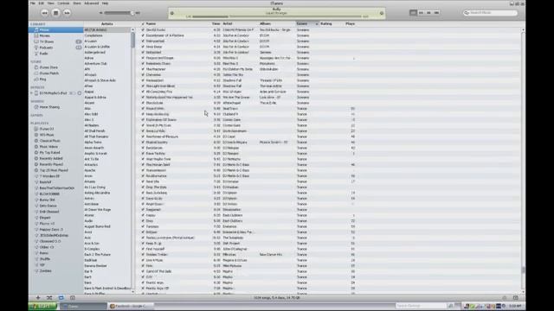Adjust the volume slider knob
The height and width of the screenshot is (311, 554).
(x=132, y=13)
